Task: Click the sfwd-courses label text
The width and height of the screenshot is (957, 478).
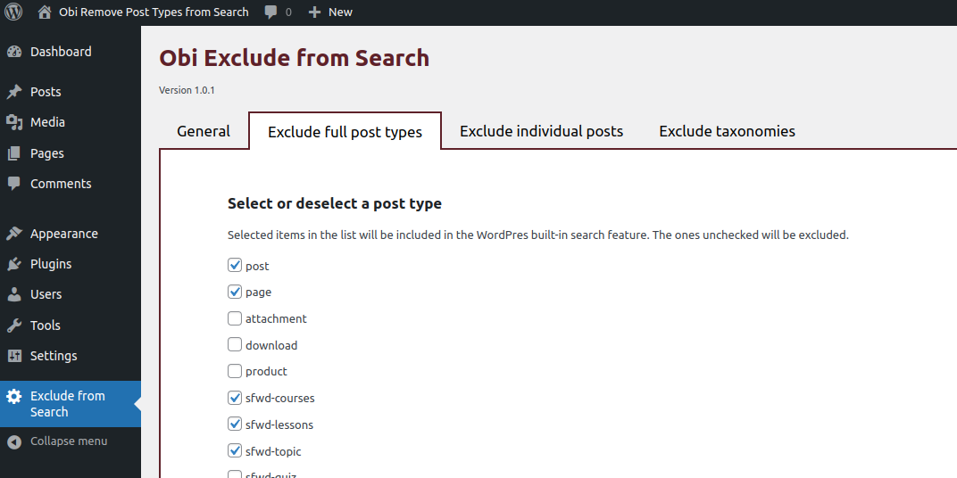Action: 280,398
